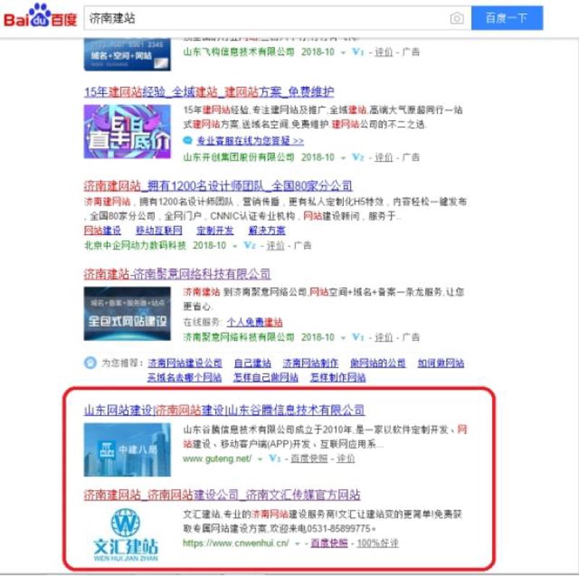Open 专业客服在线为您答疑 link
The height and width of the screenshot is (576, 579).
(250, 141)
